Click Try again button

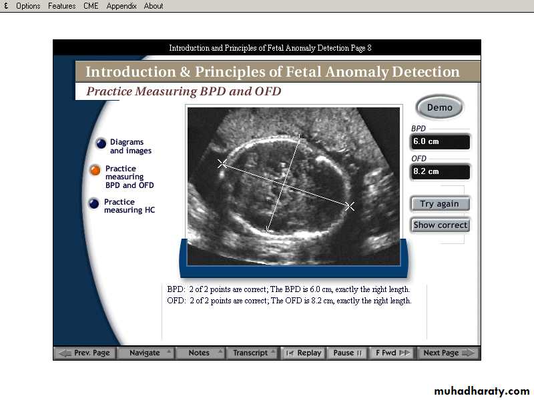(440, 204)
